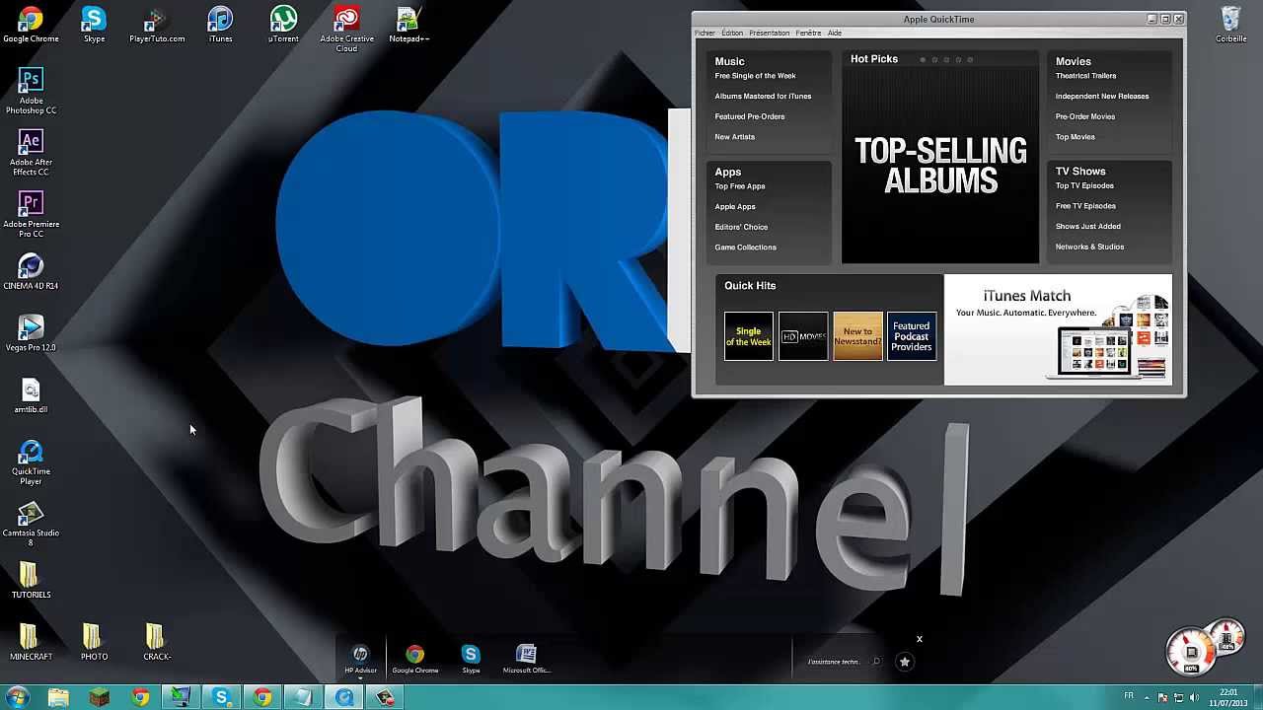The image size is (1263, 710).
Task: Switch to QuickTime Player in the taskbar
Action: pos(343,697)
